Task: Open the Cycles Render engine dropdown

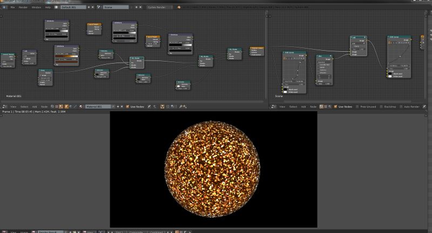Action: click(x=159, y=7)
